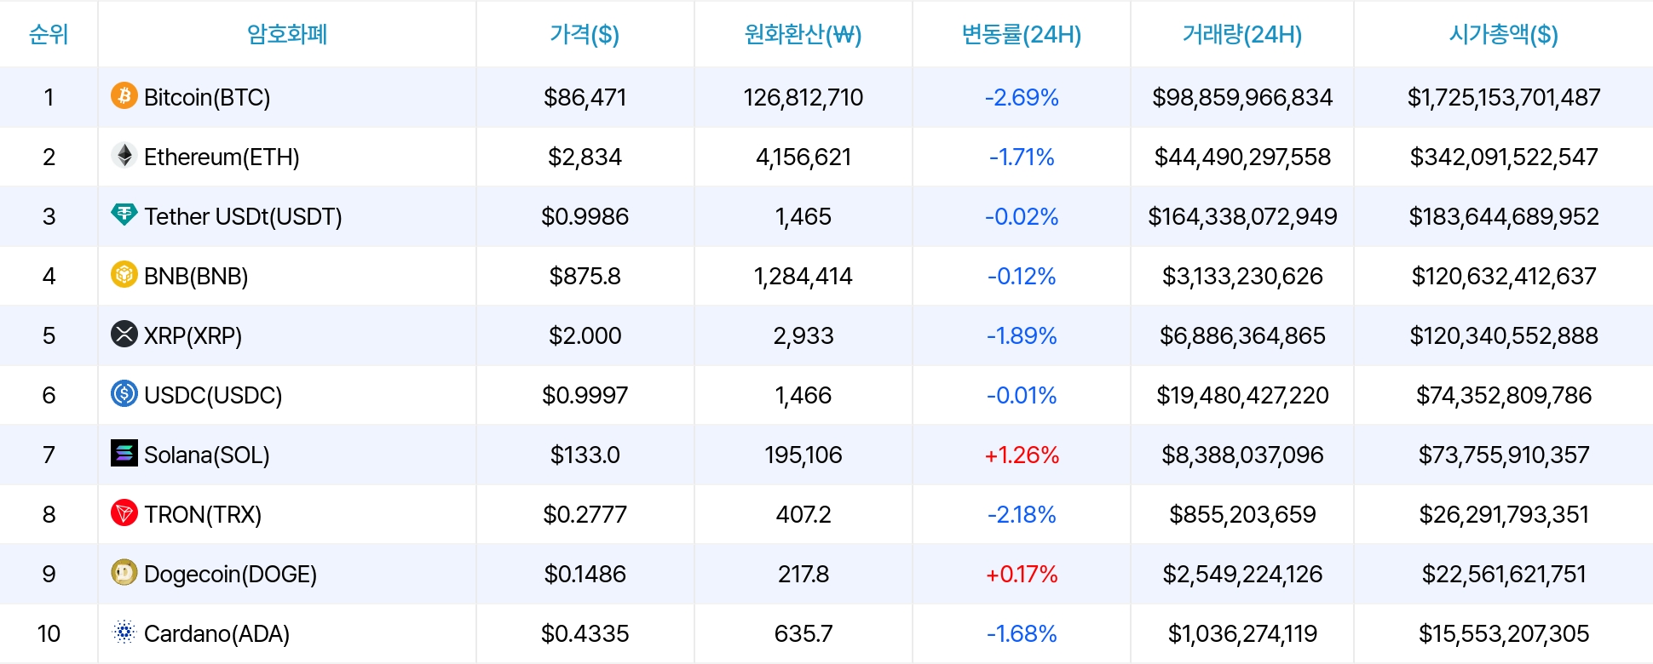Click the Cardano dotted logo icon
This screenshot has height=664, width=1653.
pyautogui.click(x=124, y=632)
